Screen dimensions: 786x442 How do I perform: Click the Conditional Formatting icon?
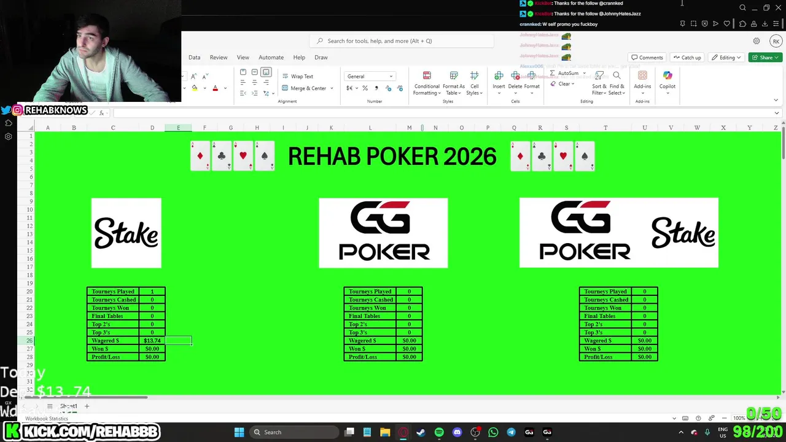click(x=427, y=76)
